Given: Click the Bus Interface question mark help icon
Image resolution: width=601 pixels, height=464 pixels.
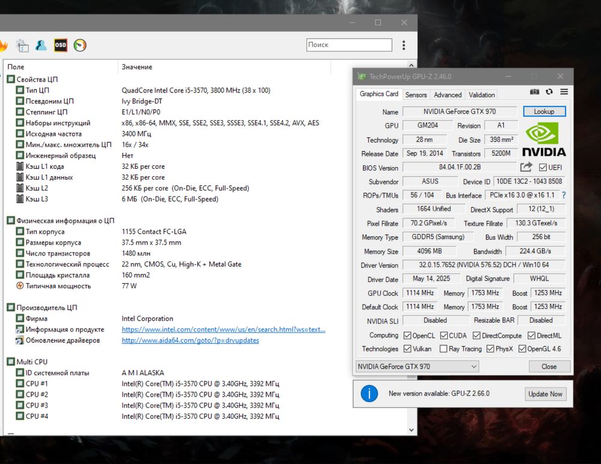Looking at the screenshot, I should (564, 195).
